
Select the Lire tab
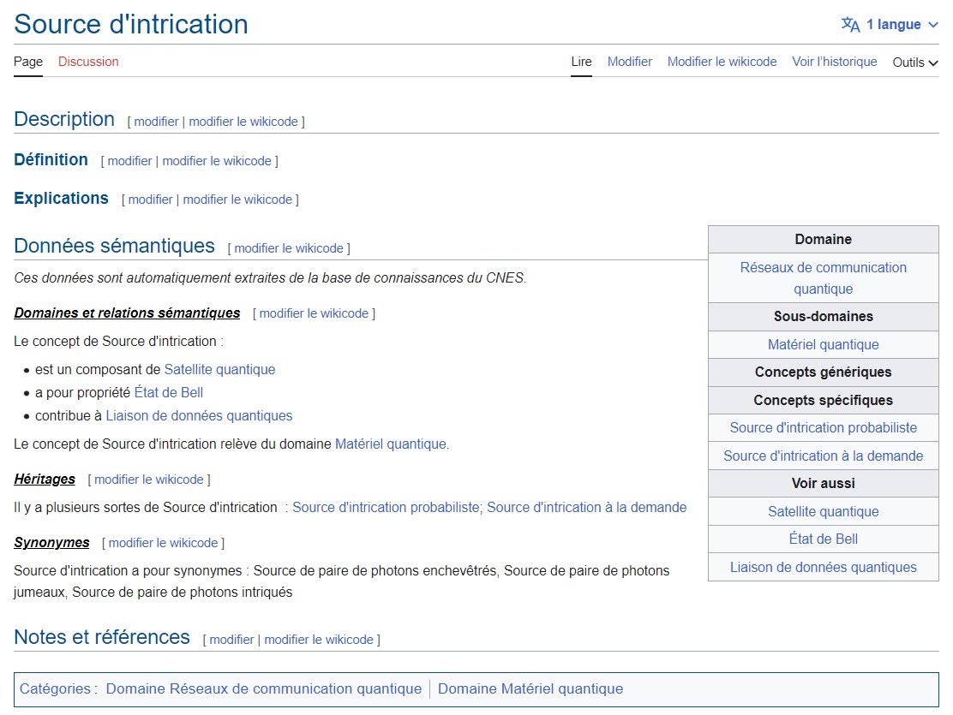[x=581, y=62]
